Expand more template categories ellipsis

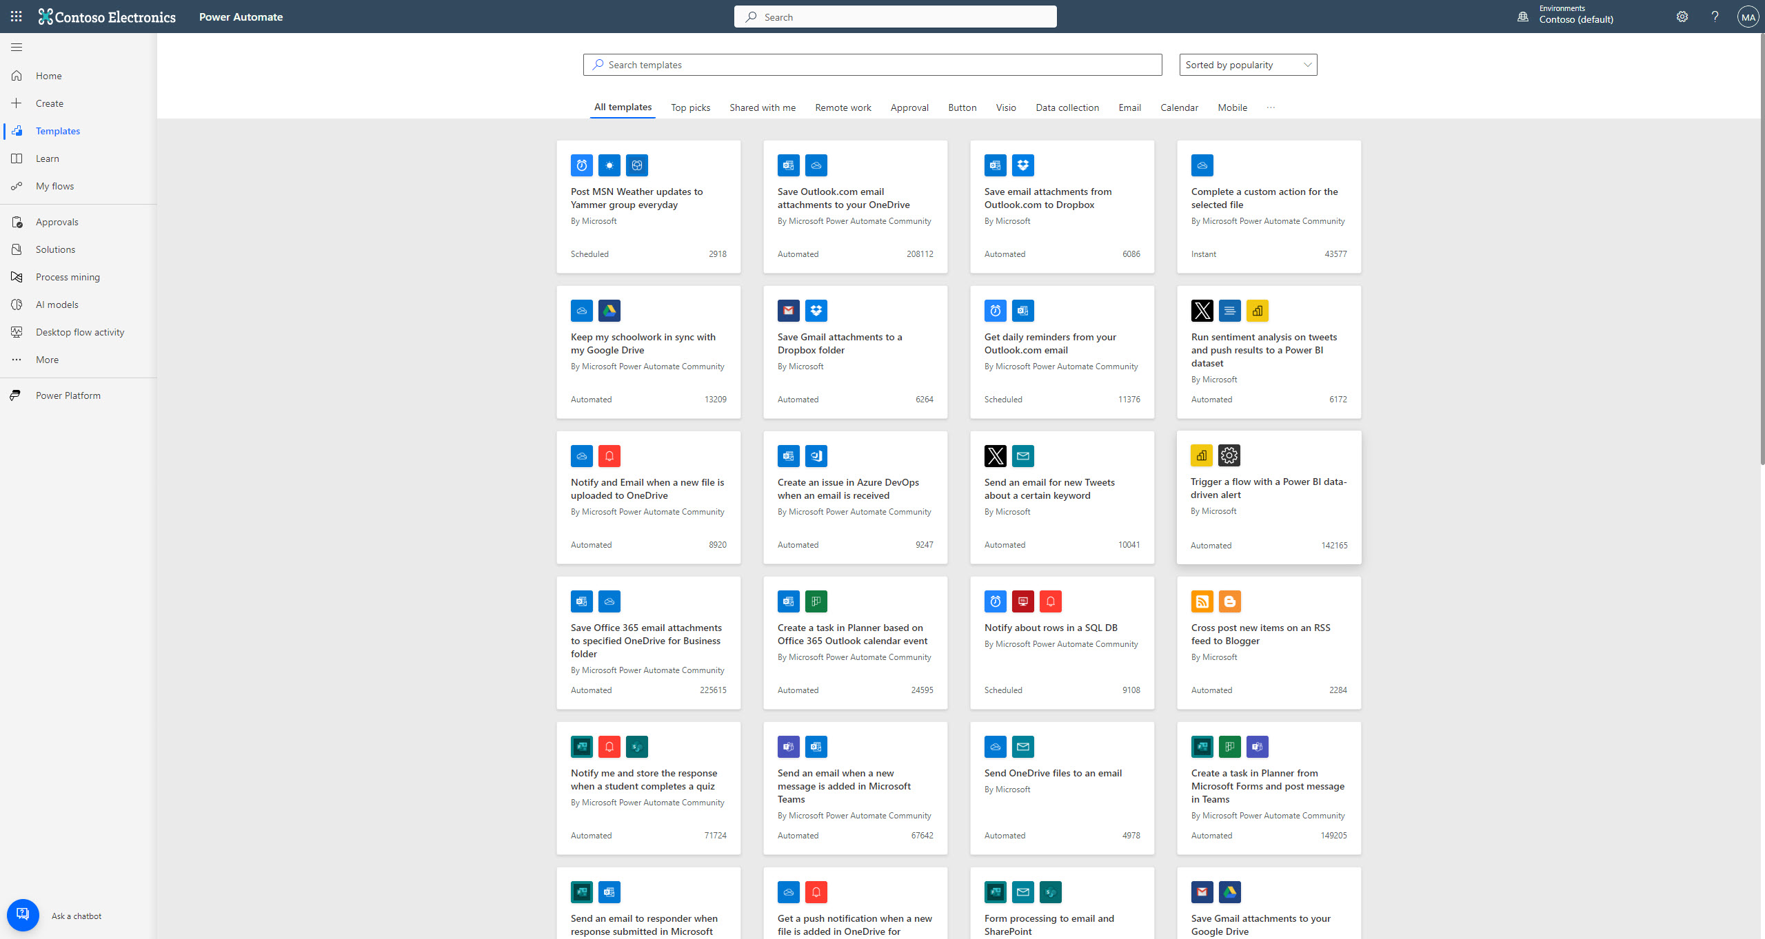pos(1271,107)
